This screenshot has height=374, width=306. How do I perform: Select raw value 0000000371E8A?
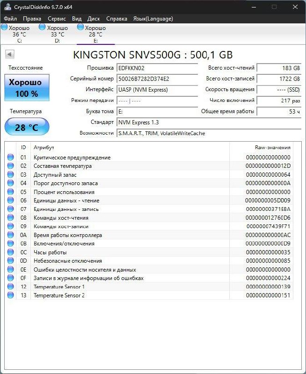268,209
